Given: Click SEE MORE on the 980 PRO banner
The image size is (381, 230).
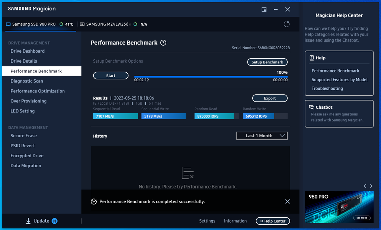Looking at the screenshot, I should click(x=362, y=218).
